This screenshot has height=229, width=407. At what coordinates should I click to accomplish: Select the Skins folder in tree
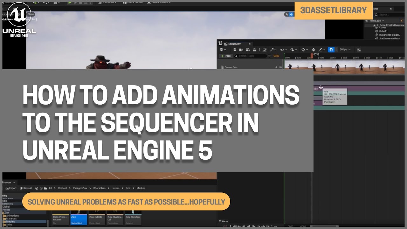[9, 225]
